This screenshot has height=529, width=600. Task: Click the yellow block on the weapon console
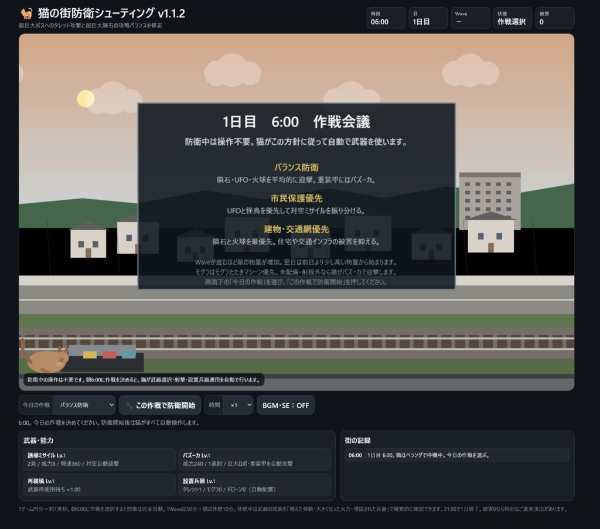[x=90, y=354]
